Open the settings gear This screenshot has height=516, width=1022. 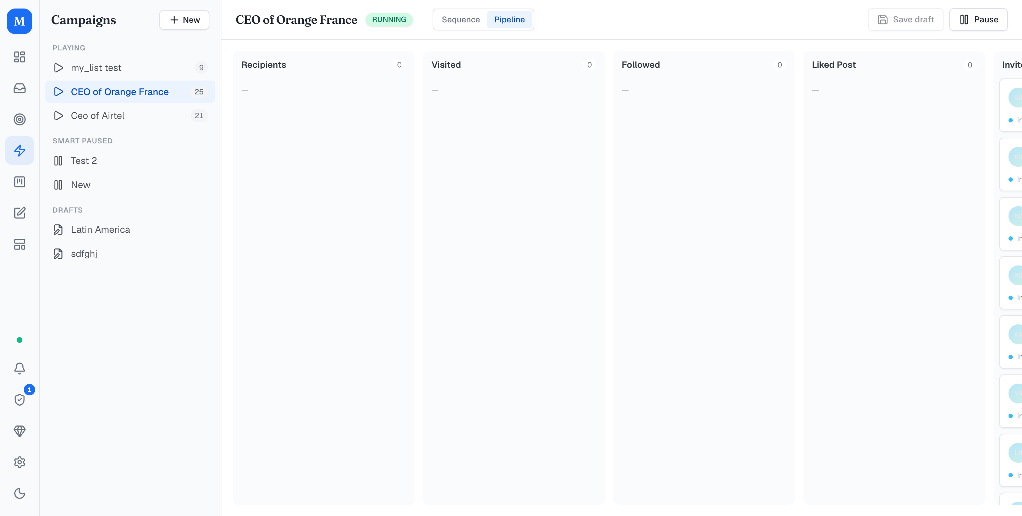point(20,462)
